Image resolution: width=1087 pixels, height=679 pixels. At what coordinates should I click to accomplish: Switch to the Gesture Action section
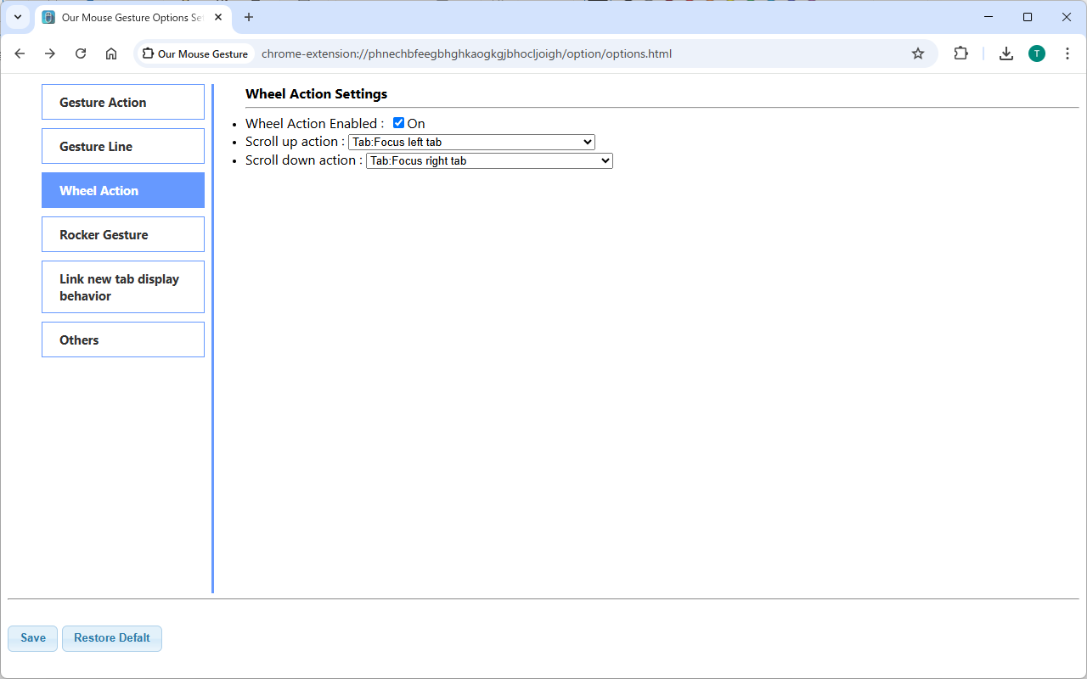[123, 102]
